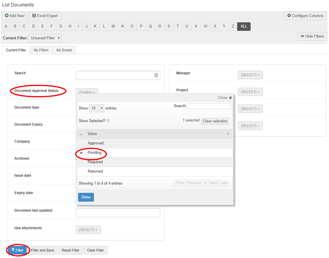Viewport: 329px width, 258px height.
Task: Click the icon inside the Search field
Action: coord(156,75)
